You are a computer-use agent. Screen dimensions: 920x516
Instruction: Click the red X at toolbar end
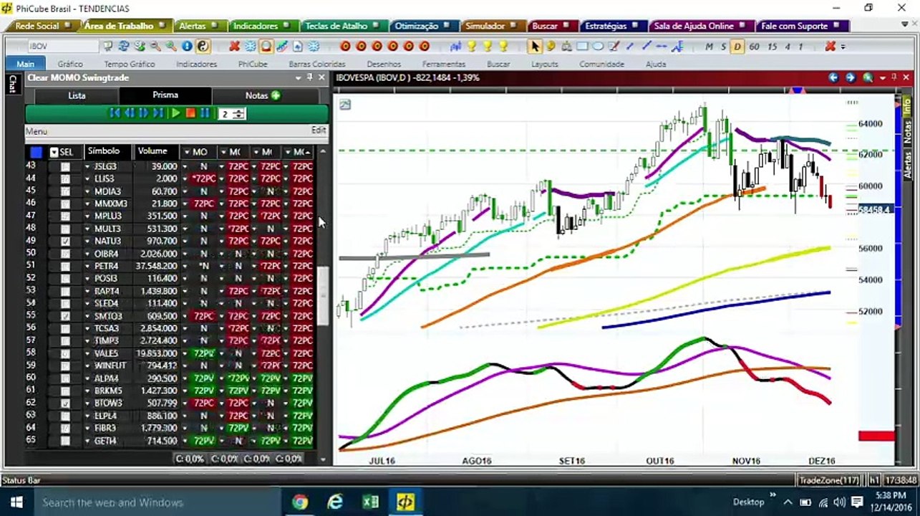tap(830, 47)
